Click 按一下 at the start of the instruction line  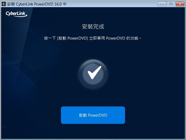[x=50, y=38]
